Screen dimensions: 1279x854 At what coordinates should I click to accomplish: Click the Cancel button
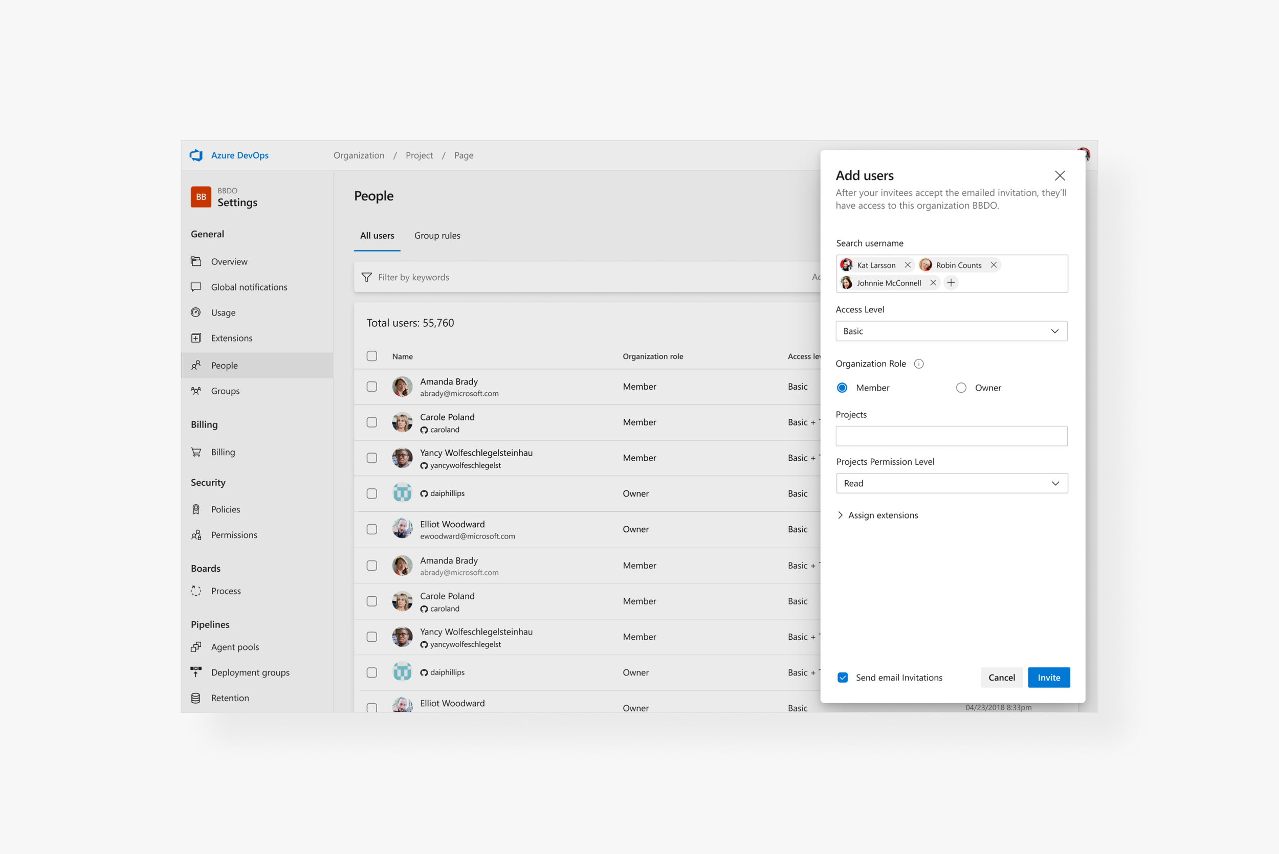(1002, 678)
